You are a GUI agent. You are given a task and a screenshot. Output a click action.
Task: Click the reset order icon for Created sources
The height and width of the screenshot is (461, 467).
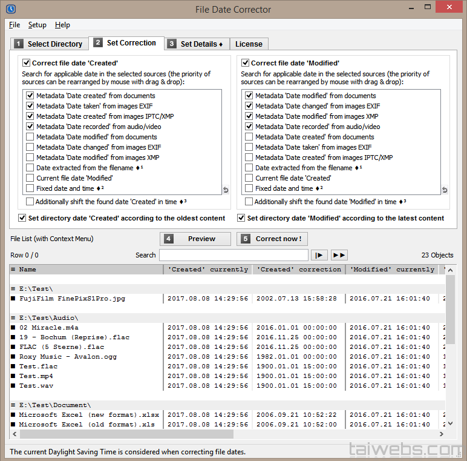[225, 190]
